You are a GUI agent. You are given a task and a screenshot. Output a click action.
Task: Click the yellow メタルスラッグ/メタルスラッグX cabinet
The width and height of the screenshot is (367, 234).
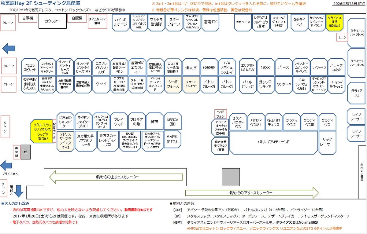pos(41,132)
